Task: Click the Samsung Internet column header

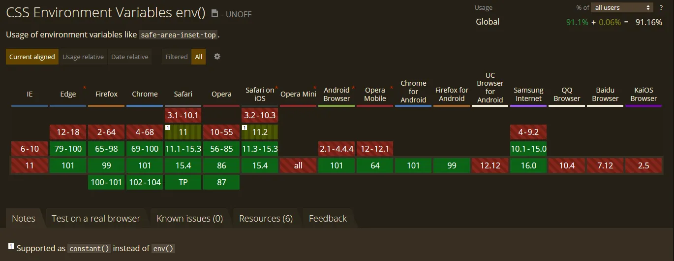Action: coord(528,94)
